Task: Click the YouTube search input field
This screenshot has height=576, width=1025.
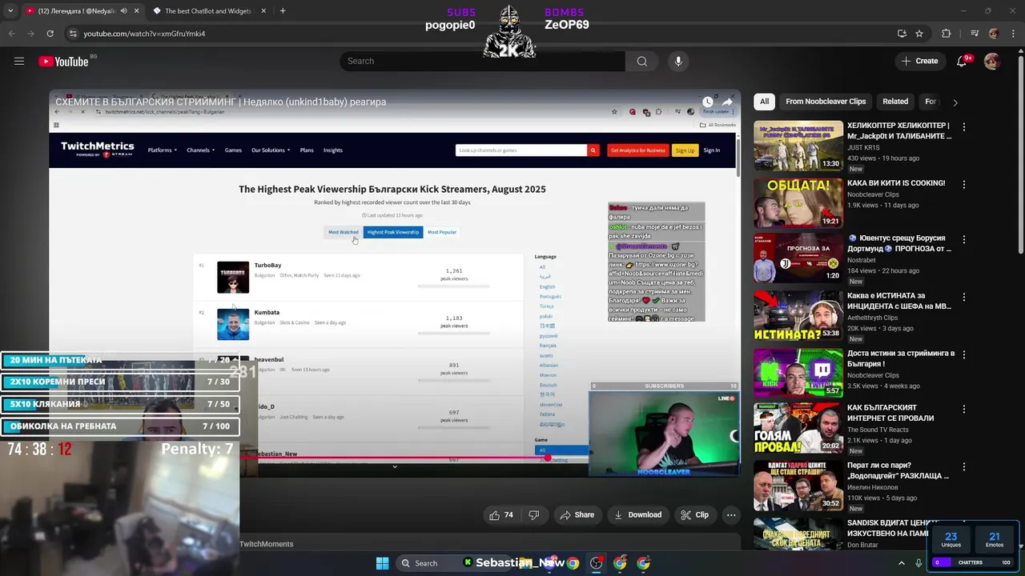Action: [x=483, y=61]
